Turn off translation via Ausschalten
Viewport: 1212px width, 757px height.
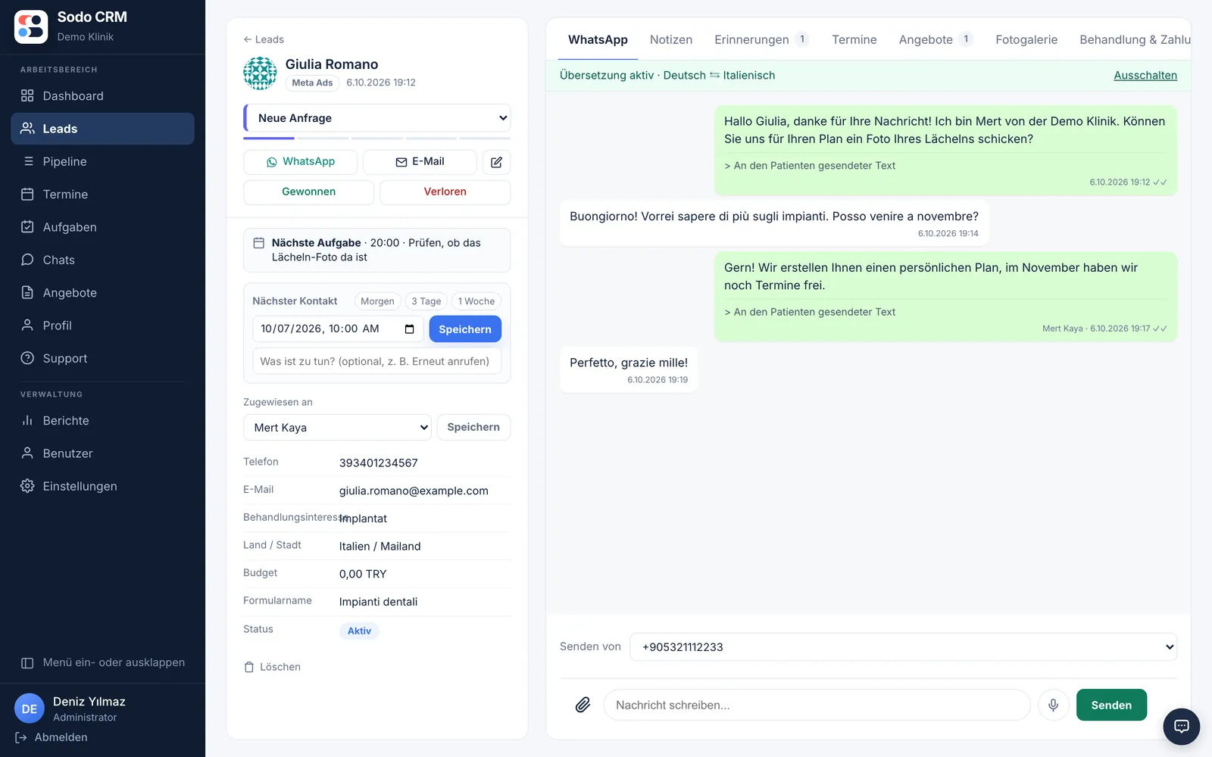(x=1145, y=75)
